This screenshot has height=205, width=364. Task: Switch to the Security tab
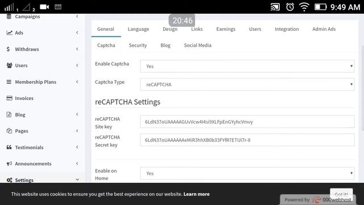pos(138,46)
